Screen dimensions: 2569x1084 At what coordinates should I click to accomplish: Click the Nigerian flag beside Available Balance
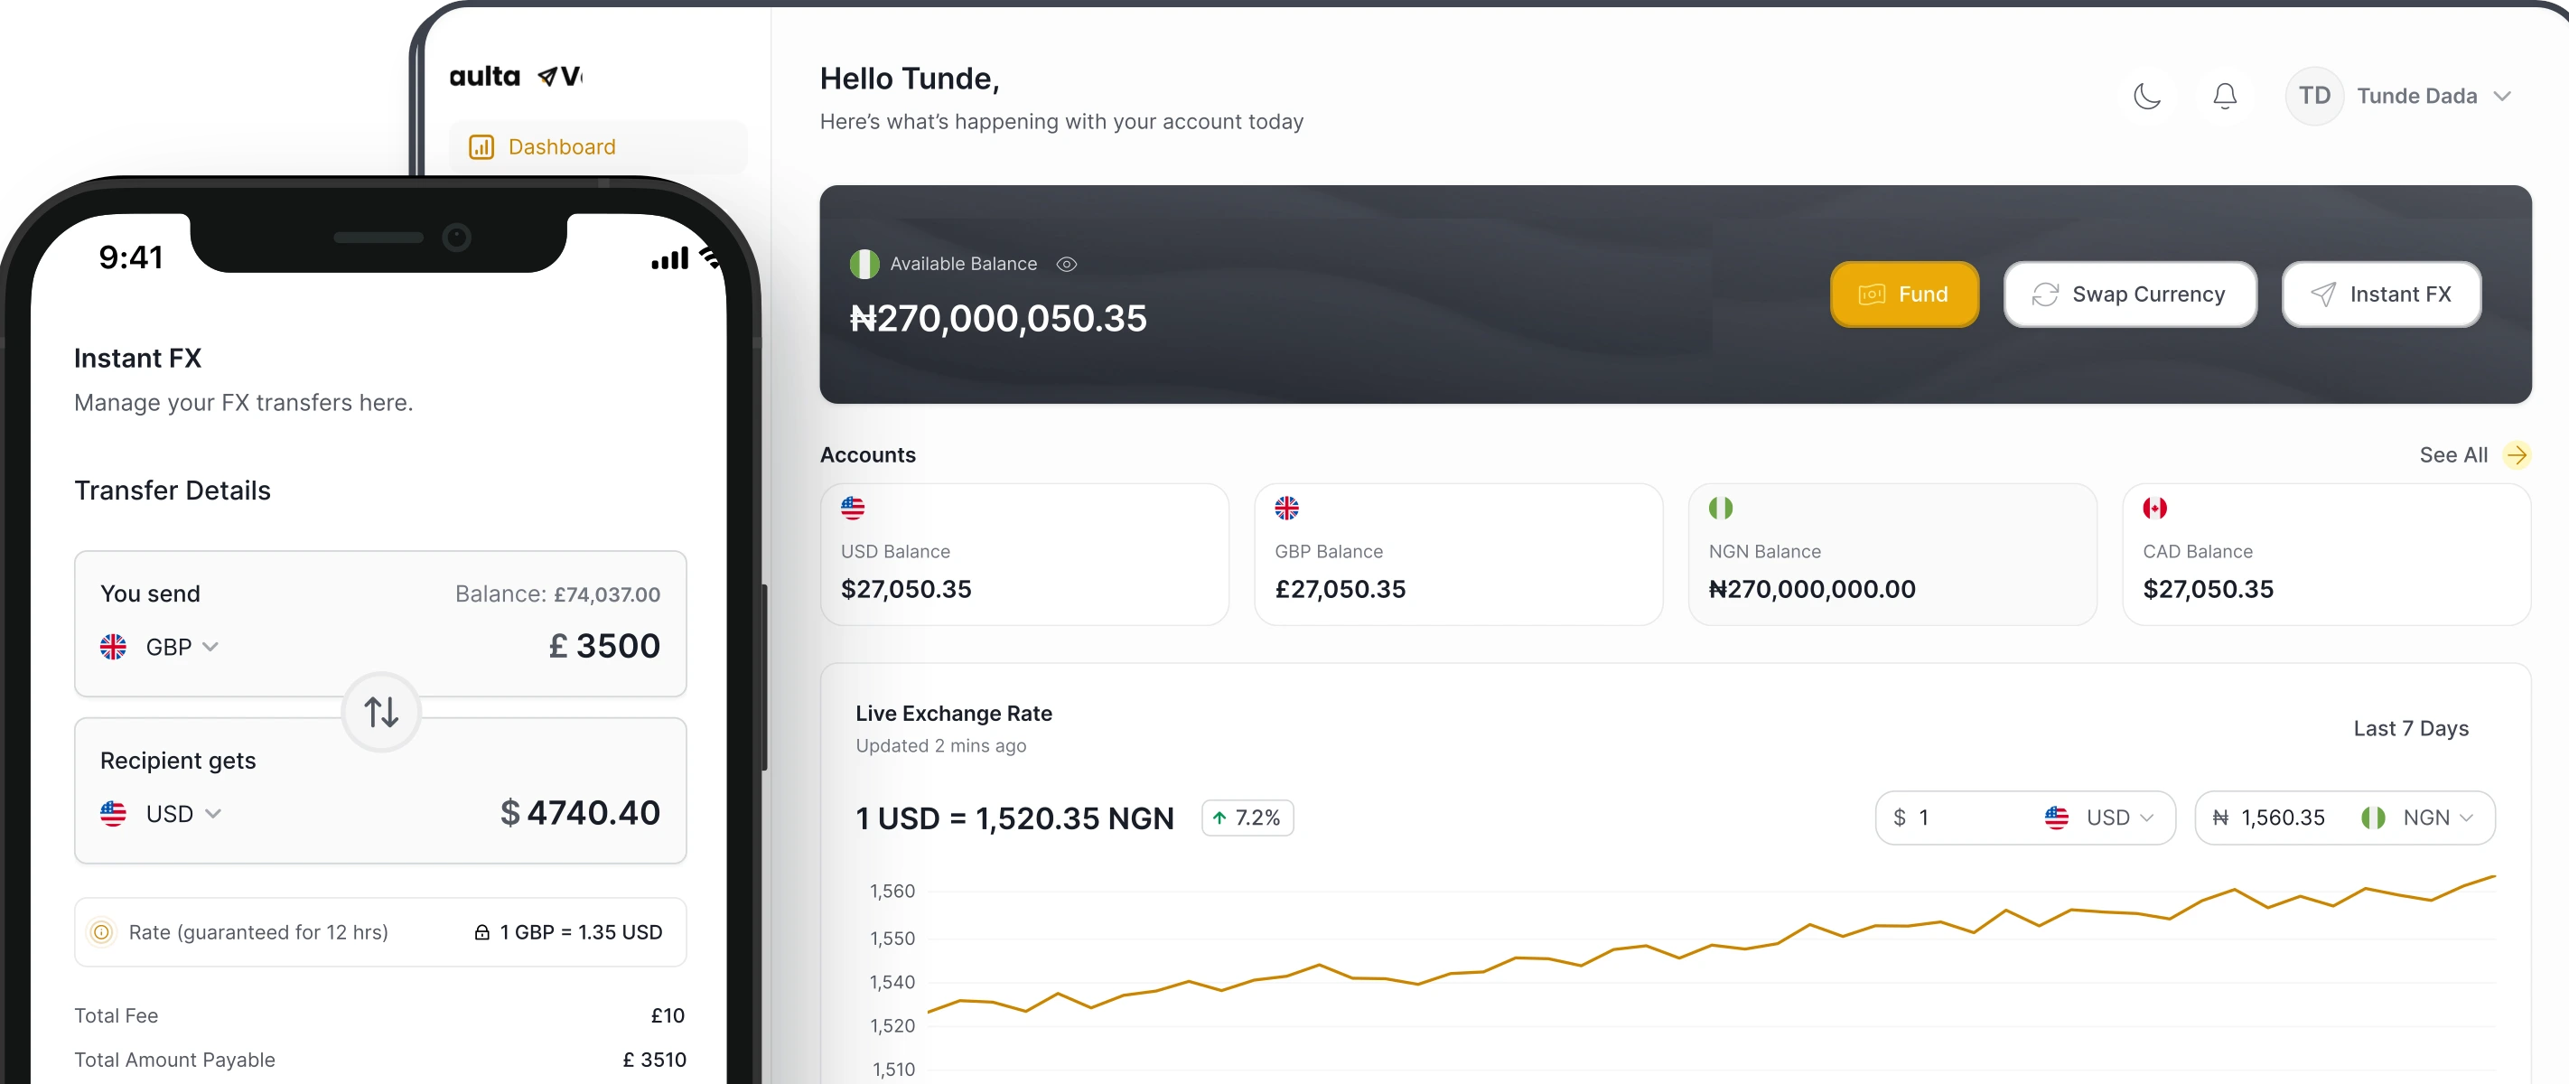864,265
